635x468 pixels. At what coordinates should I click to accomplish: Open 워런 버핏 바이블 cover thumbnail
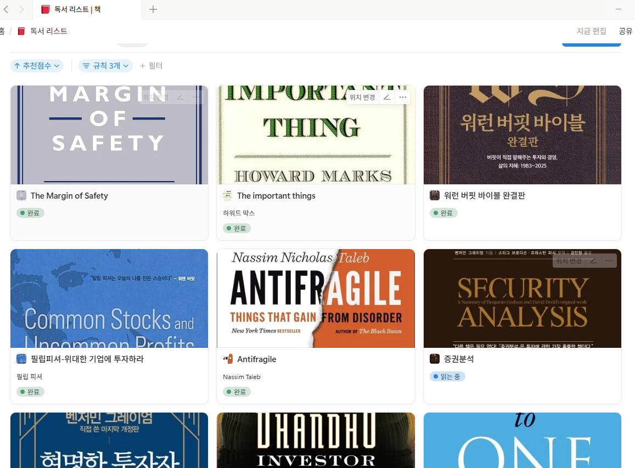(522, 135)
